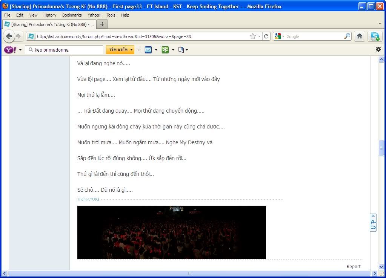The width and height of the screenshot is (386, 278).
Task: Open the Yahoo Mail dropdown arrow
Action: point(156,50)
